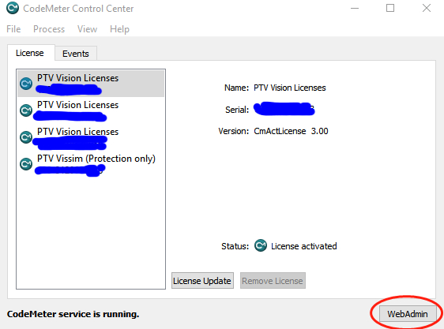
Task: Select the second PTV Vision Licenses entry
Action: coord(91,110)
